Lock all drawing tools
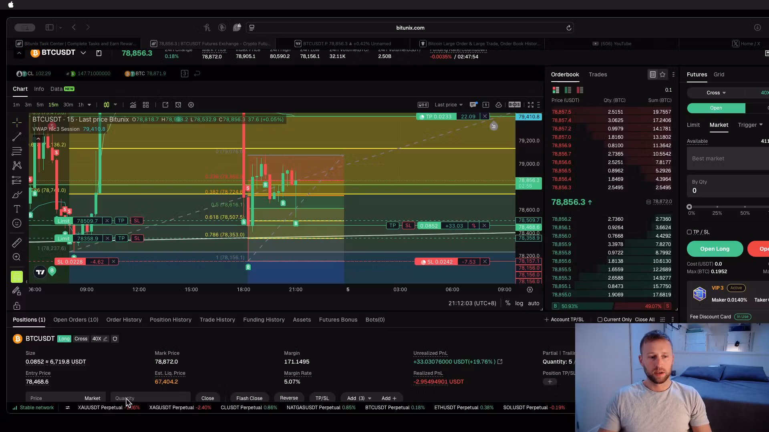Screen dimensions: 769x432 pos(17,306)
